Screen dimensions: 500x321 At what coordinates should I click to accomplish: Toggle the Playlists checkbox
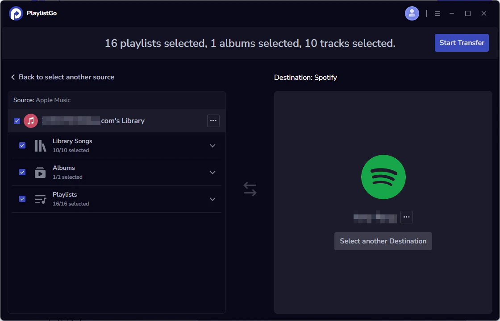[x=22, y=199]
